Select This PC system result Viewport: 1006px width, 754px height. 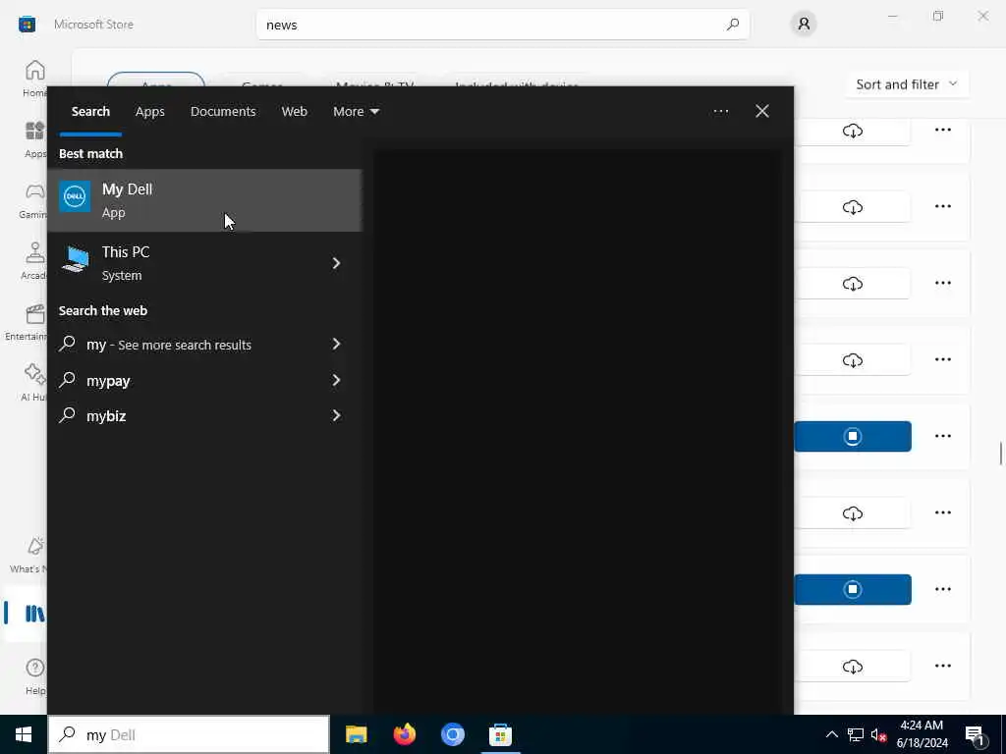tap(204, 263)
